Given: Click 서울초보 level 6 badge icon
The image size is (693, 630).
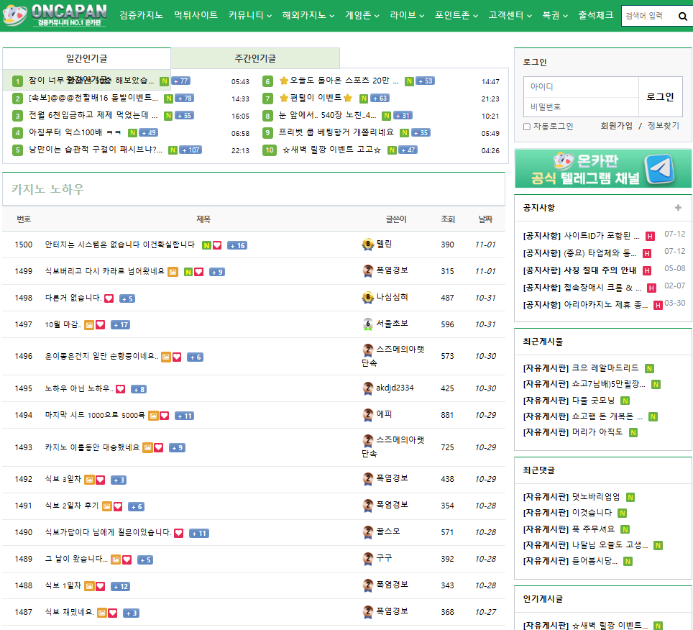Looking at the screenshot, I should pos(367,324).
